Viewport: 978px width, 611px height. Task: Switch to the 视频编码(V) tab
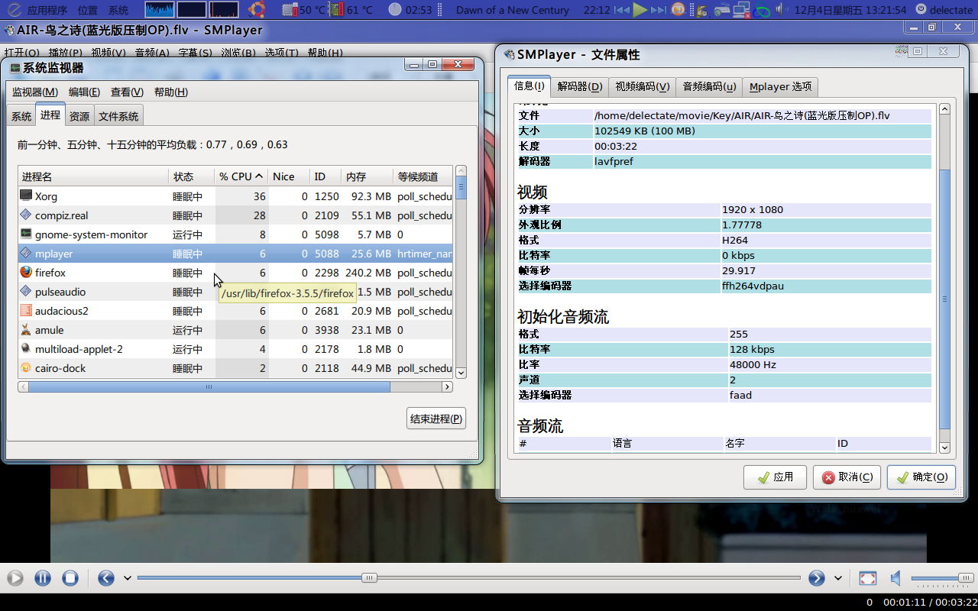pyautogui.click(x=643, y=86)
